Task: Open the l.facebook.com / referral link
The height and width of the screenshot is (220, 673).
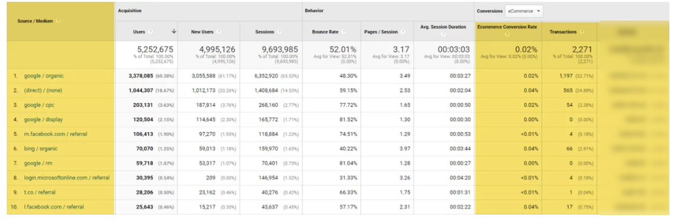Action: [x=54, y=207]
